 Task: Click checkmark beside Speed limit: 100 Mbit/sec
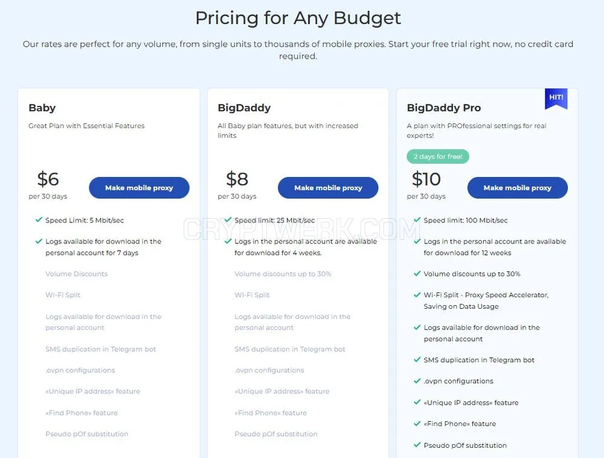coord(417,220)
